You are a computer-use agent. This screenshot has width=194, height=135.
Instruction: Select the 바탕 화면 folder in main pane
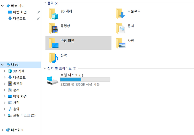coord(78,43)
